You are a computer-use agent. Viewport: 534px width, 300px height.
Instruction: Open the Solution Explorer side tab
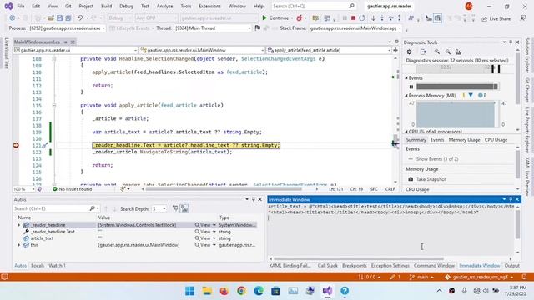click(x=527, y=56)
